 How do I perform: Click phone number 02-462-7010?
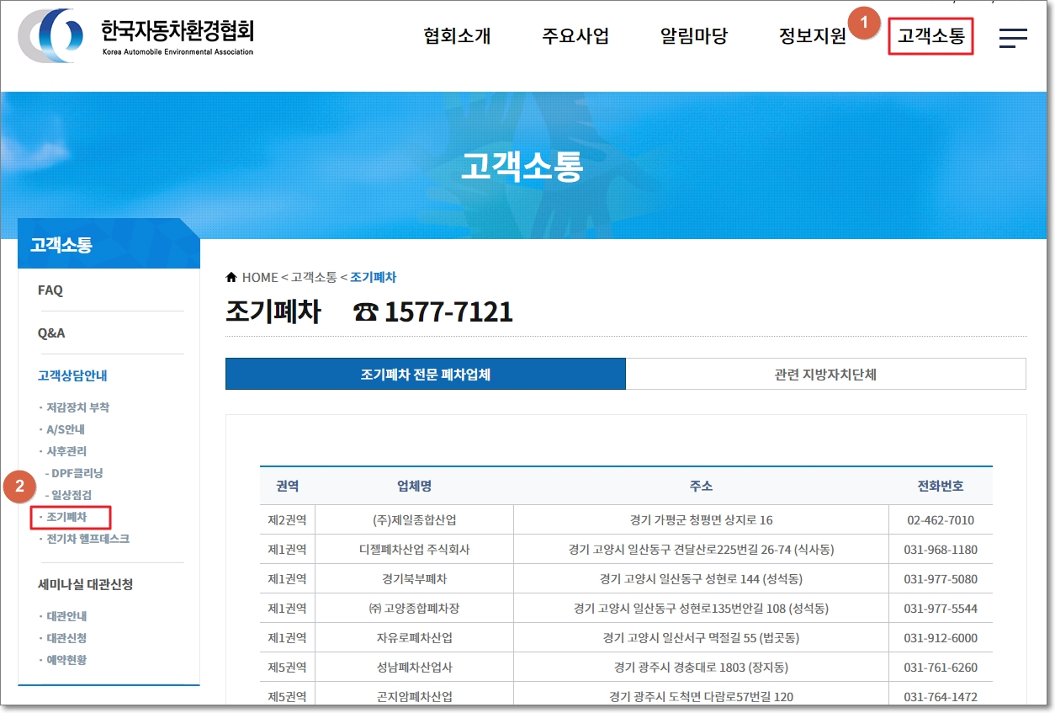pyautogui.click(x=941, y=520)
